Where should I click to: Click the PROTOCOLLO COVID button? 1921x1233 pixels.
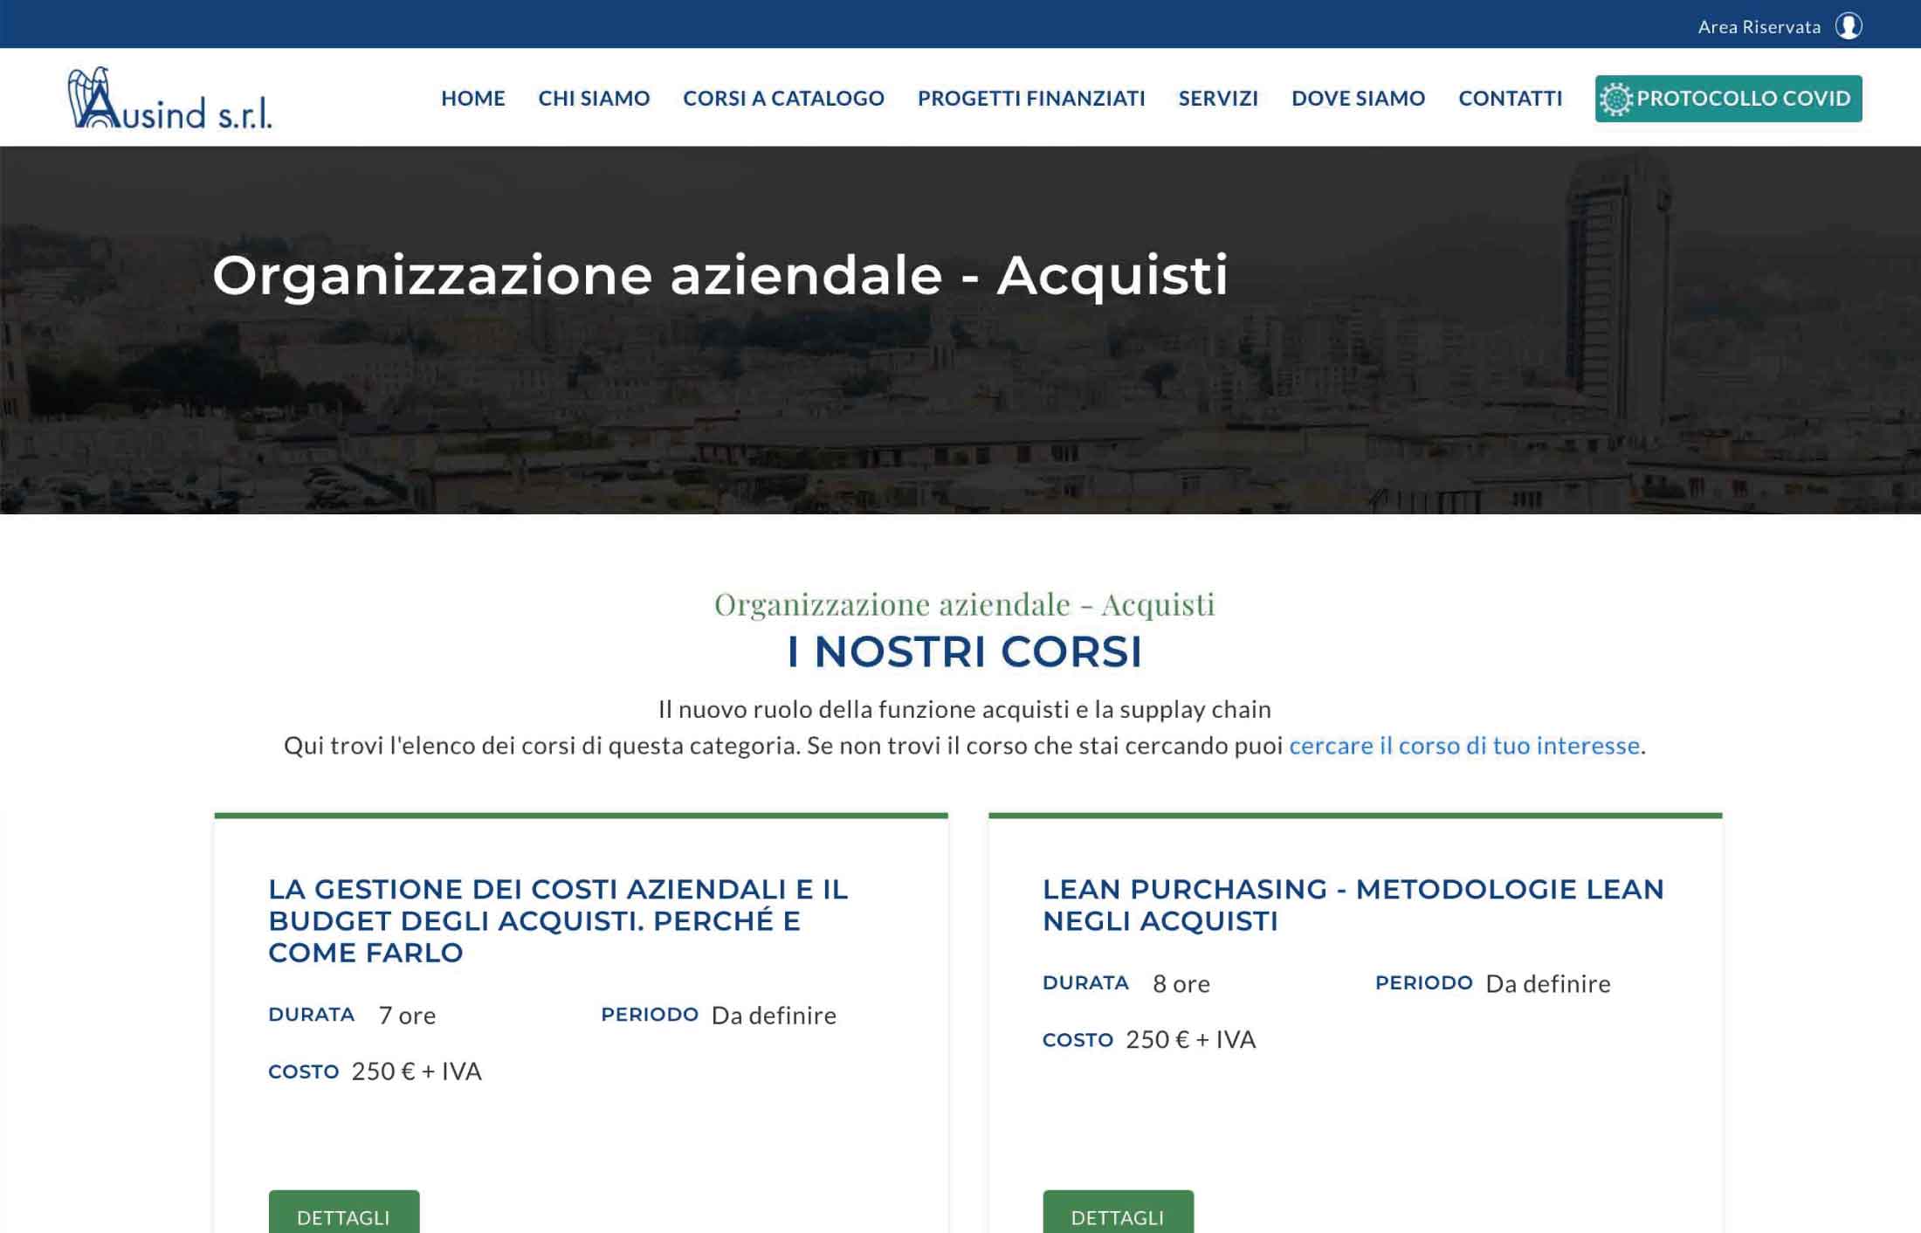(1728, 99)
